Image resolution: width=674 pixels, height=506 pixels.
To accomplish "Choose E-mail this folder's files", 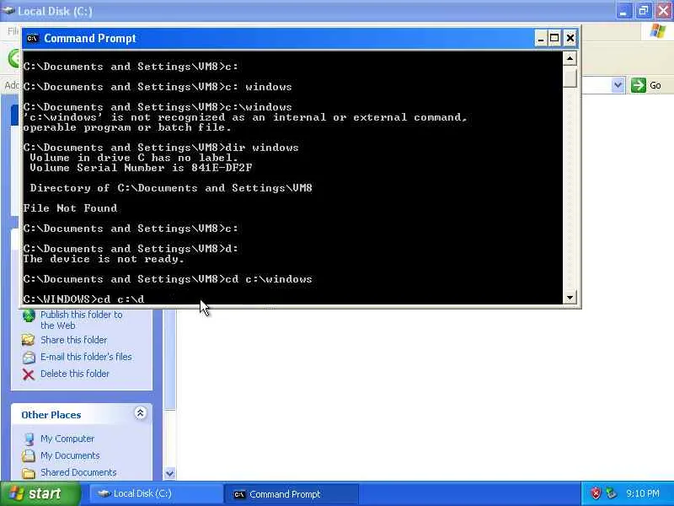I will click(86, 357).
